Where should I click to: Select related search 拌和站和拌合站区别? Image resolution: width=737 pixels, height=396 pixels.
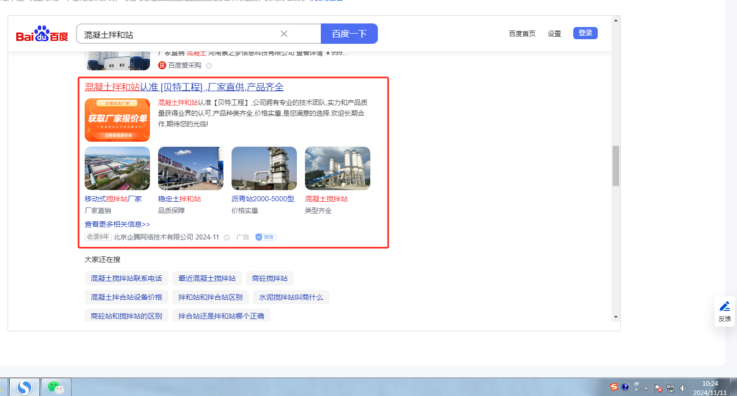(211, 297)
